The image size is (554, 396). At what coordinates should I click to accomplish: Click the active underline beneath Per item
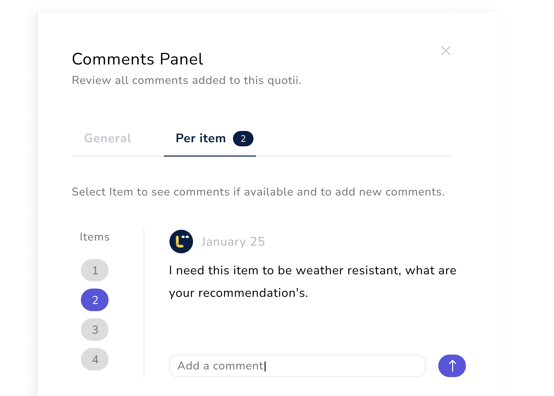(210, 156)
